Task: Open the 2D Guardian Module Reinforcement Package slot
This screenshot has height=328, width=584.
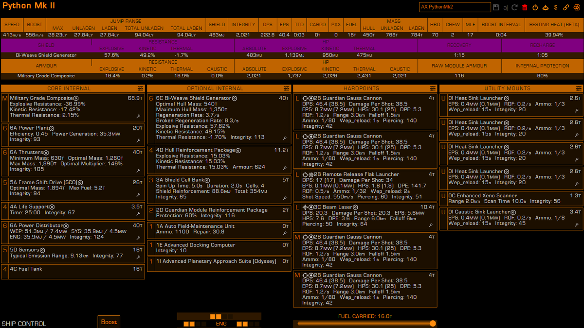Action: point(219,213)
